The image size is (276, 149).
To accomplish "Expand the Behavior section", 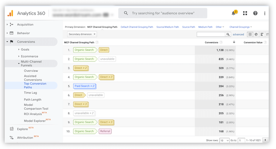I will (7, 33).
